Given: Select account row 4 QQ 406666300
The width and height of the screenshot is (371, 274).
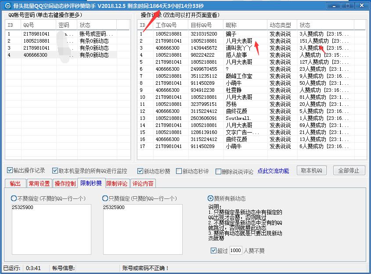Looking at the screenshot, I should [61, 55].
